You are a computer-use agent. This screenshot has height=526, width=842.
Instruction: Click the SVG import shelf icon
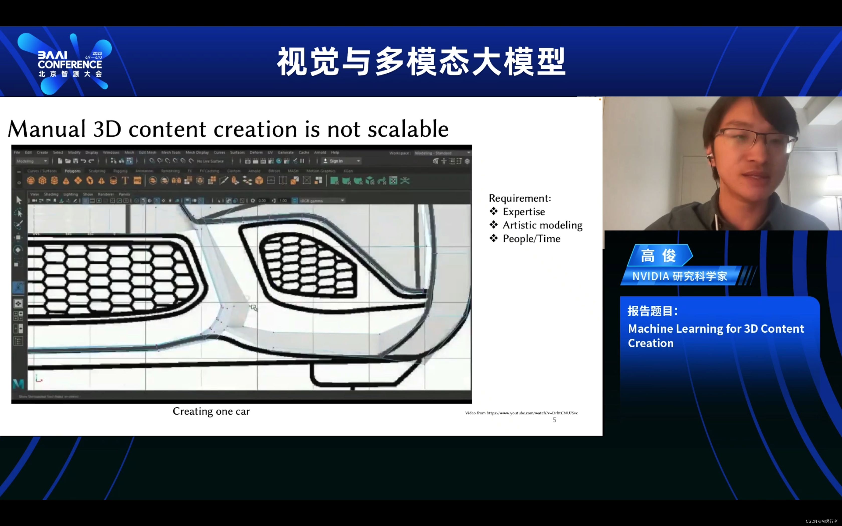point(137,181)
